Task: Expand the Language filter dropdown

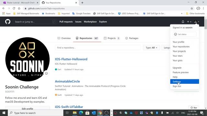Action: tap(166, 48)
